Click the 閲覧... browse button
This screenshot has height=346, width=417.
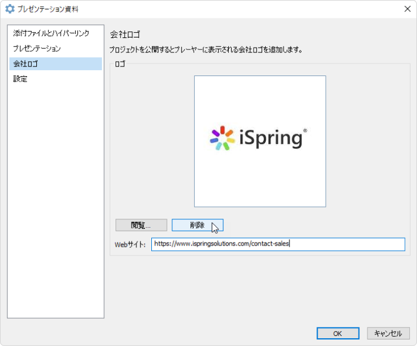click(141, 225)
